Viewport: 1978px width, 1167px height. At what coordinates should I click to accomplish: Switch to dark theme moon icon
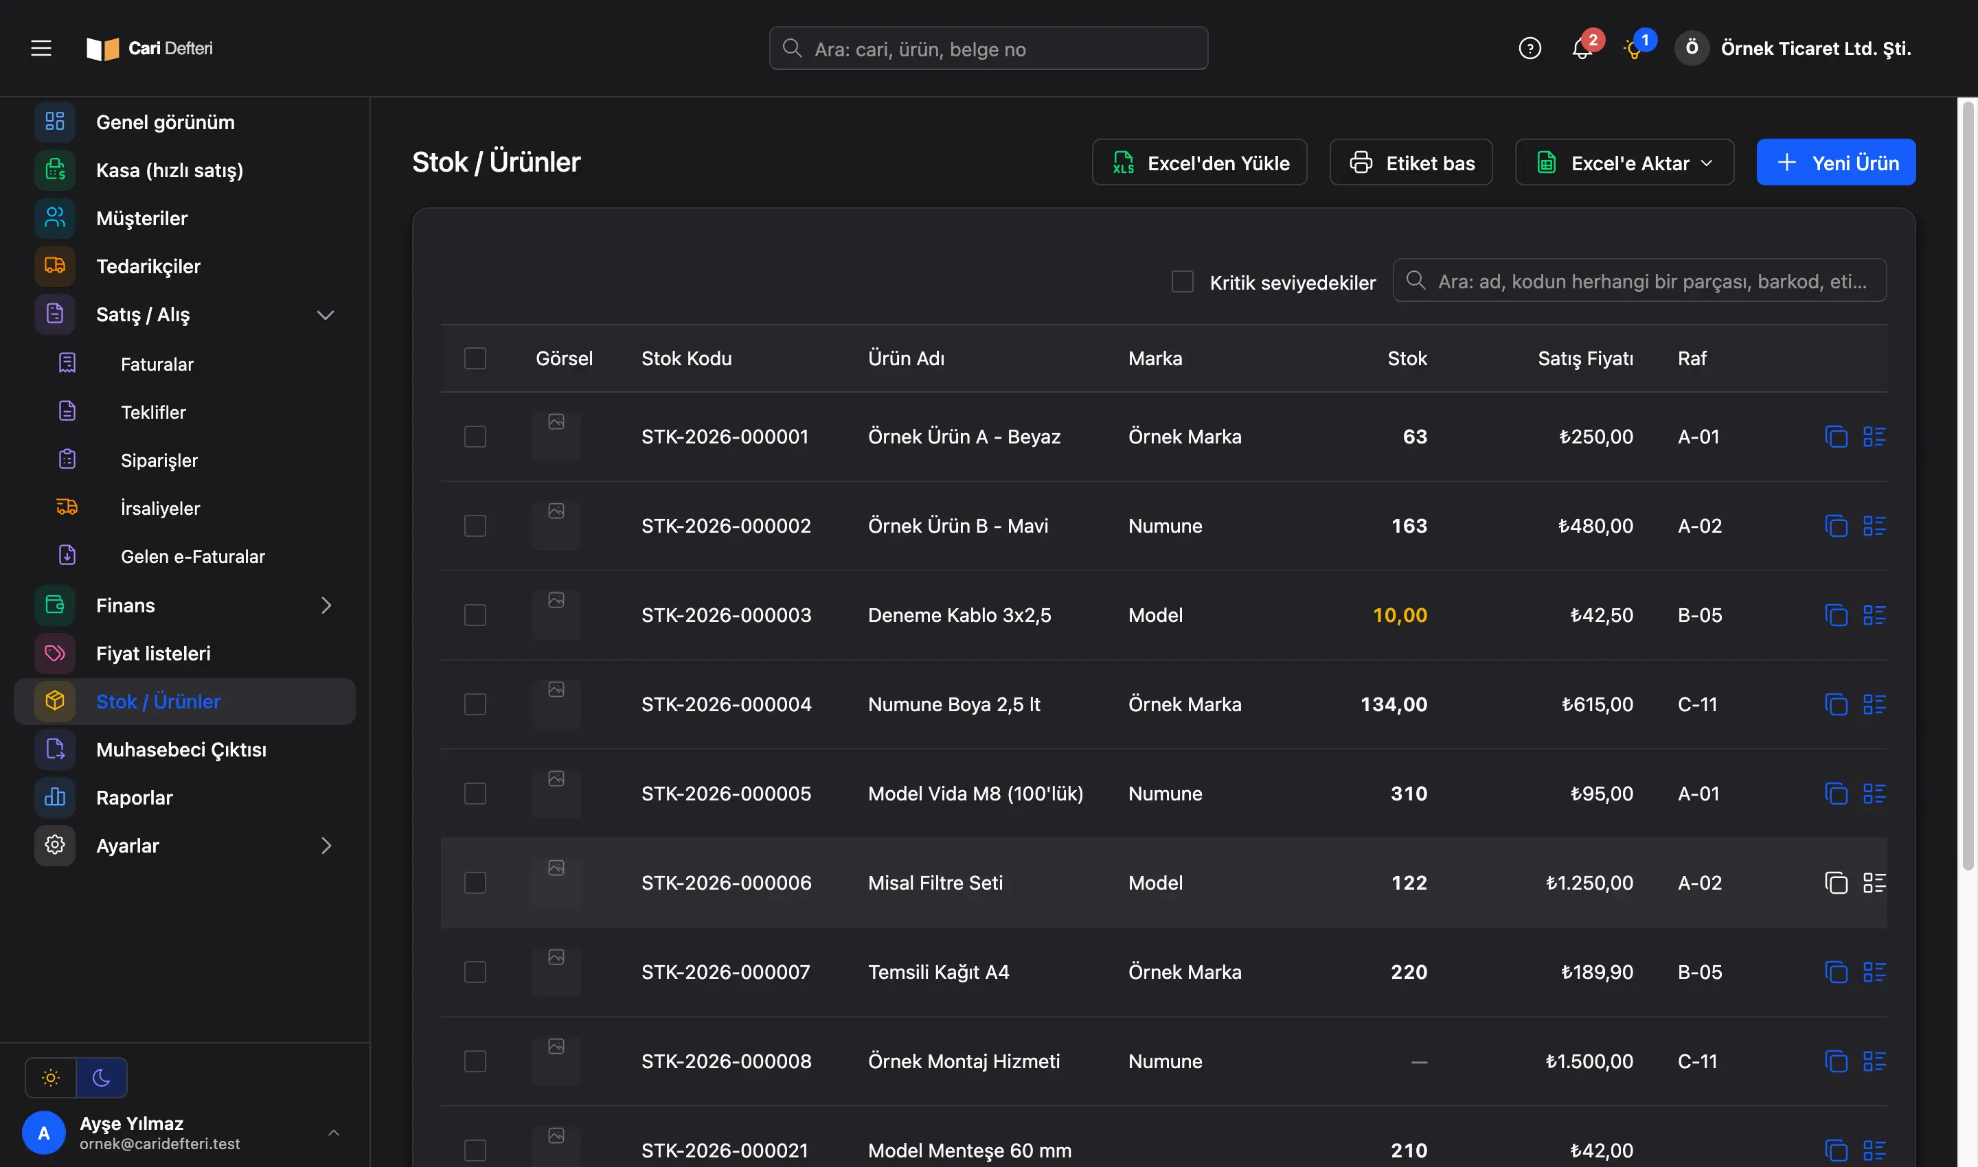click(x=102, y=1077)
